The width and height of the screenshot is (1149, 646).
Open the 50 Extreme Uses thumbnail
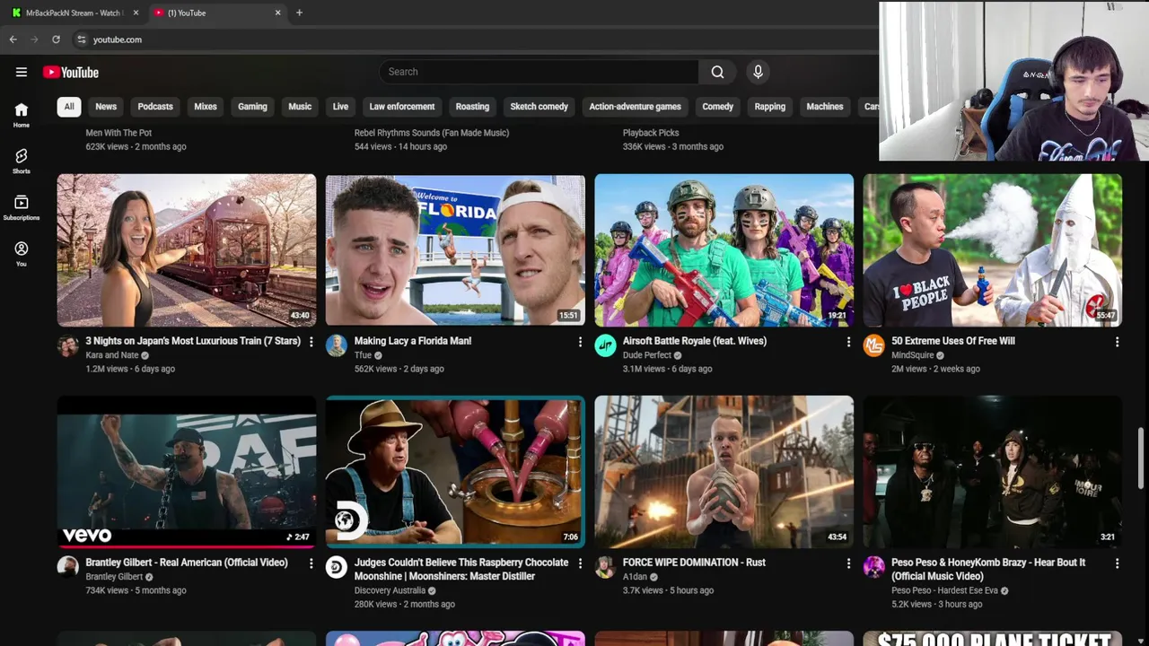pos(992,250)
